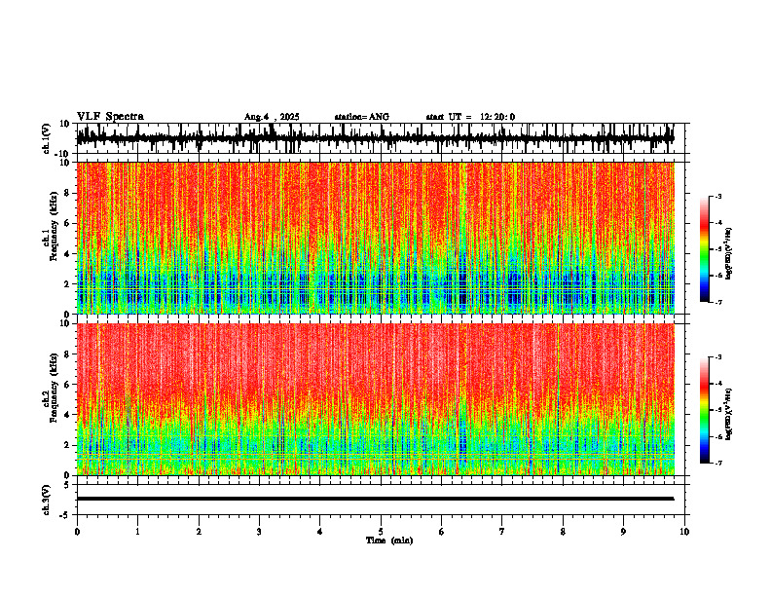Screen dimensions: 771x596
Task: Click the "station= ANG" header text
Action: [361, 117]
